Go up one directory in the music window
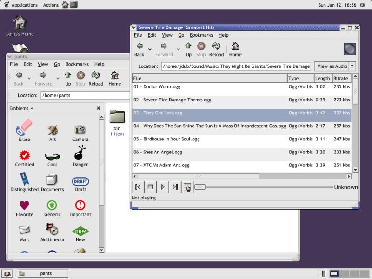The height and width of the screenshot is (279, 372). pos(188,49)
